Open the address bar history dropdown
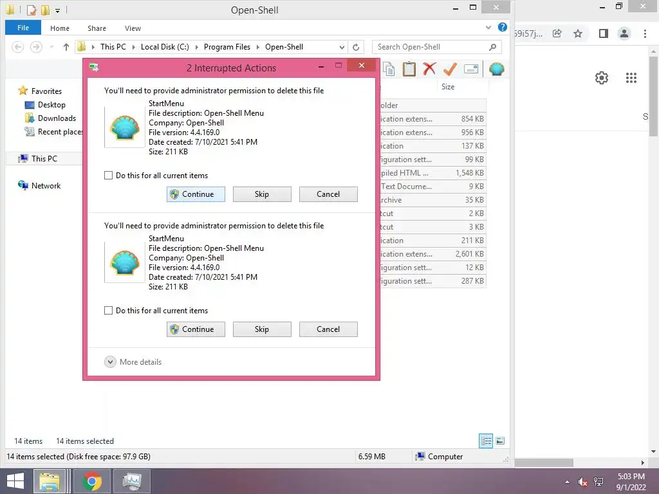The height and width of the screenshot is (494, 659). [x=342, y=47]
